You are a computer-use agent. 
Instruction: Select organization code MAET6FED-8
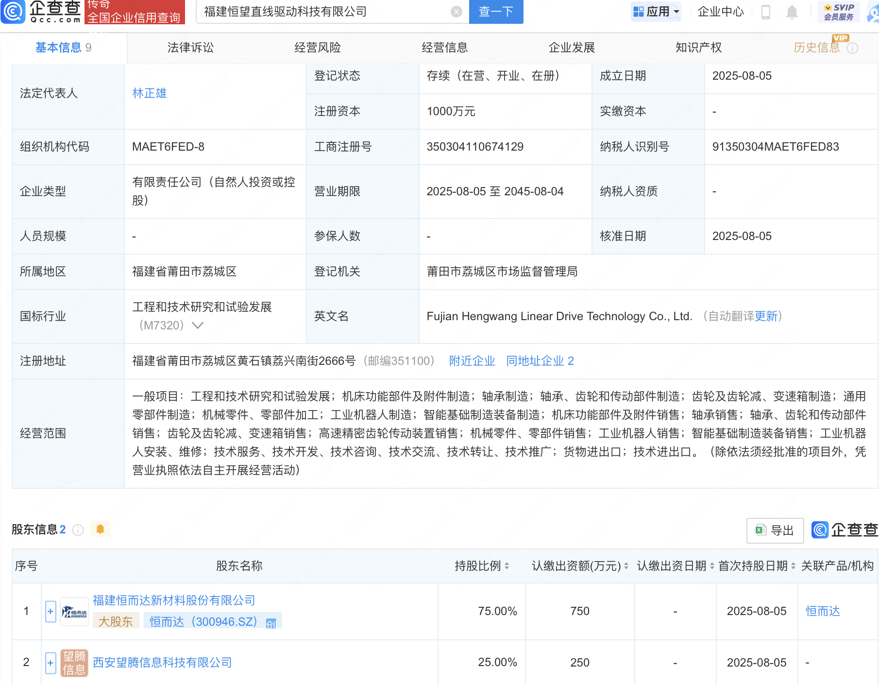168,147
